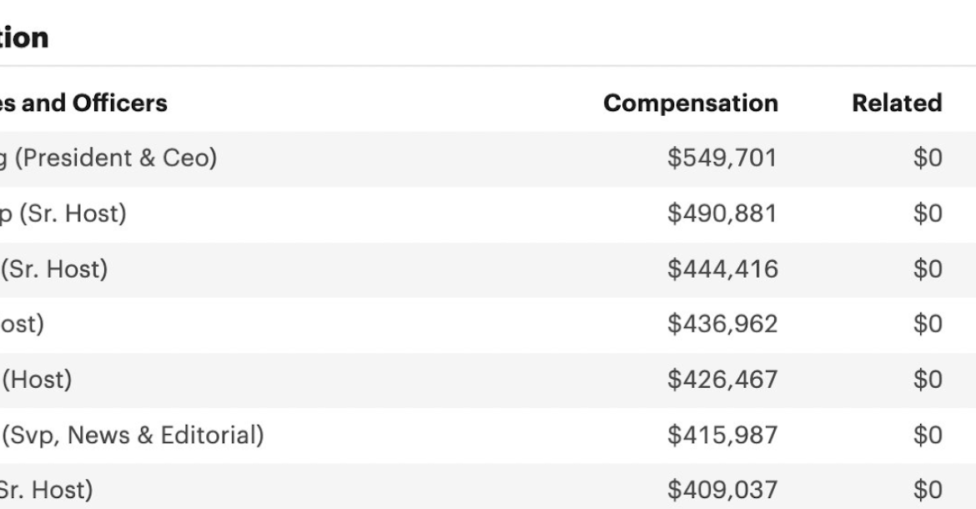Select the related $0 beside $415,987
The height and width of the screenshot is (509, 976).
pyautogui.click(x=928, y=435)
